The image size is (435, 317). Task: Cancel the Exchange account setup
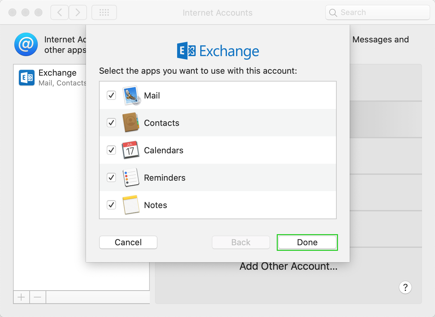128,242
